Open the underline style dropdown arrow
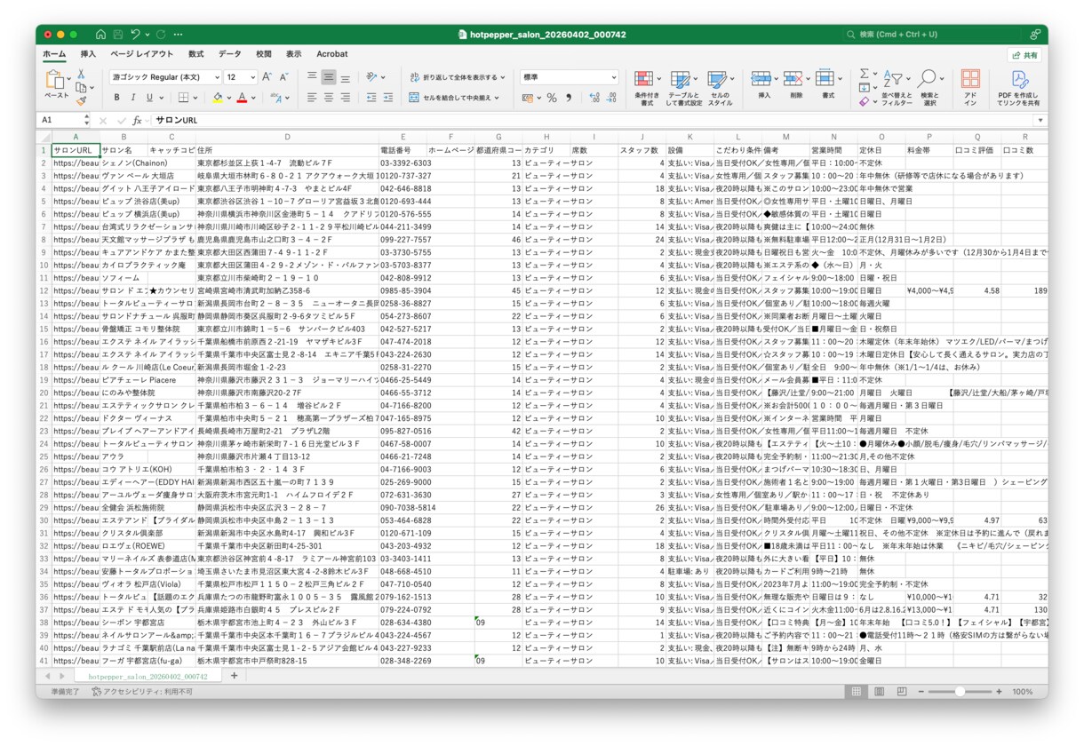This screenshot has height=746, width=1084. pos(162,98)
